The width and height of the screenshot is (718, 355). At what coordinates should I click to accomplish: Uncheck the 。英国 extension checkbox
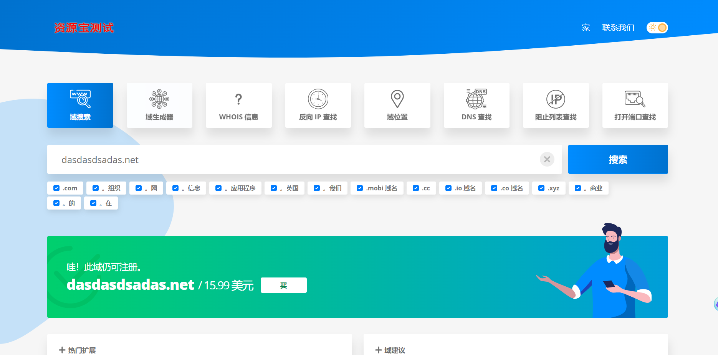click(x=274, y=188)
